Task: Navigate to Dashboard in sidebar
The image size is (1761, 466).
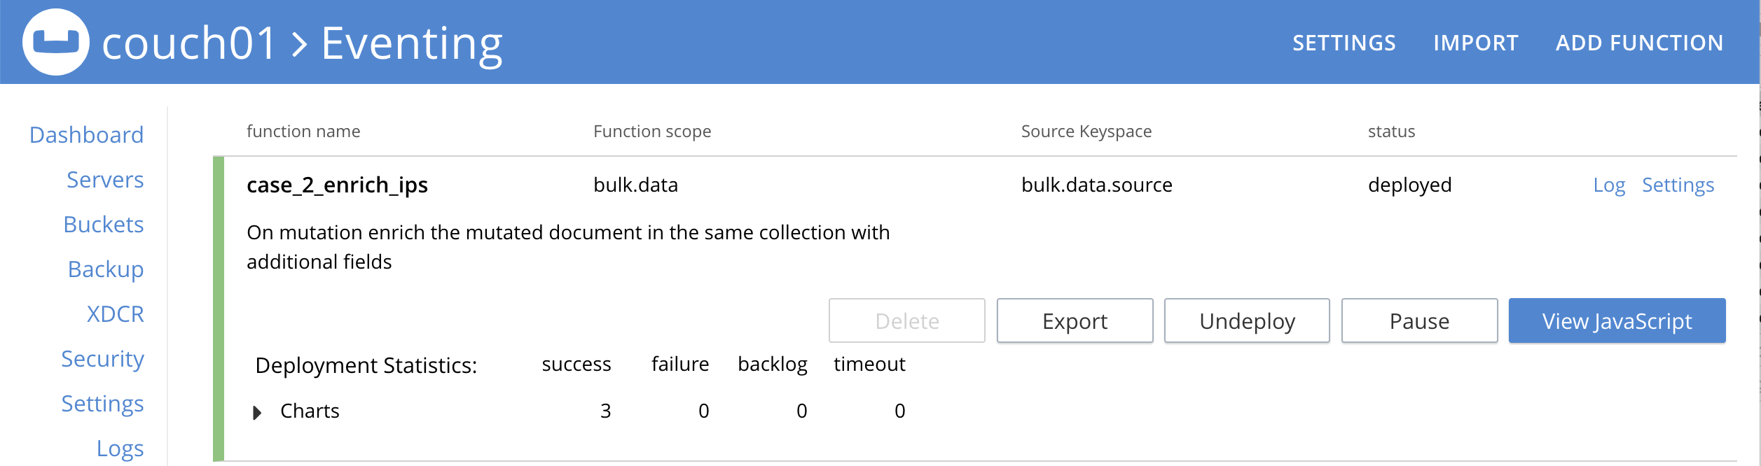Action: [x=86, y=134]
